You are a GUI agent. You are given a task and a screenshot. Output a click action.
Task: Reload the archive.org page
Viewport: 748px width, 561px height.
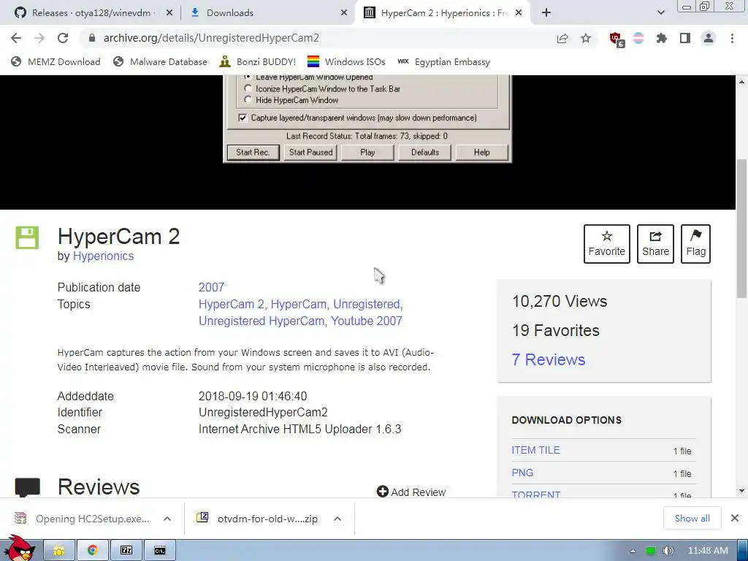63,38
